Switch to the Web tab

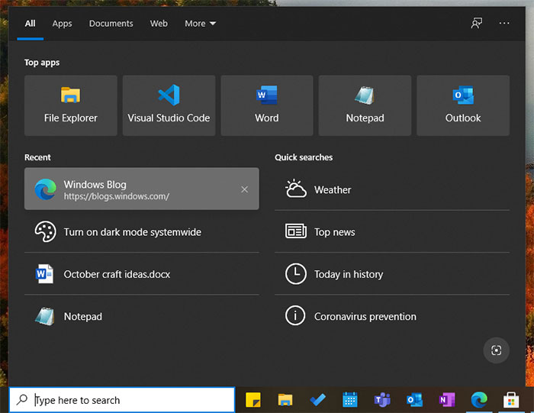point(159,24)
